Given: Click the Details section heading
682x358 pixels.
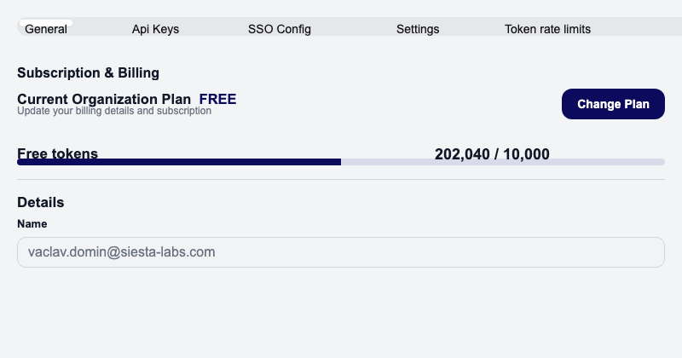Looking at the screenshot, I should pos(41,202).
